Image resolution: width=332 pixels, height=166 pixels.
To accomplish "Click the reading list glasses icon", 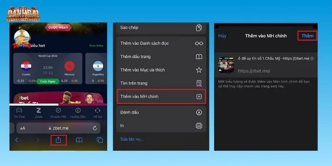I will click(199, 44).
